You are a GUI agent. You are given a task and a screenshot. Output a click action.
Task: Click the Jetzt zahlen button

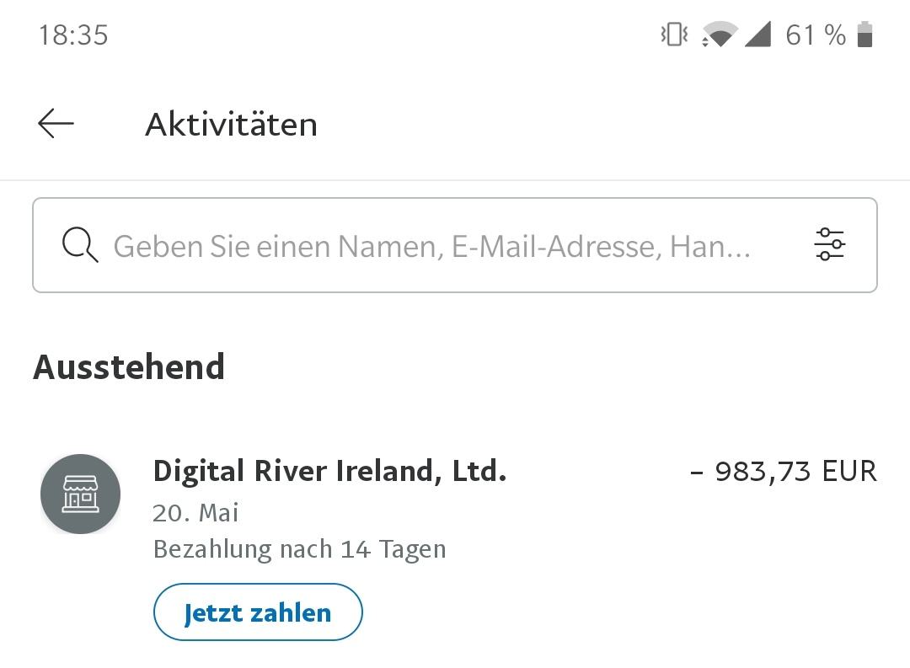[258, 612]
